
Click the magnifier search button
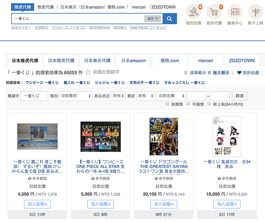pos(170,19)
